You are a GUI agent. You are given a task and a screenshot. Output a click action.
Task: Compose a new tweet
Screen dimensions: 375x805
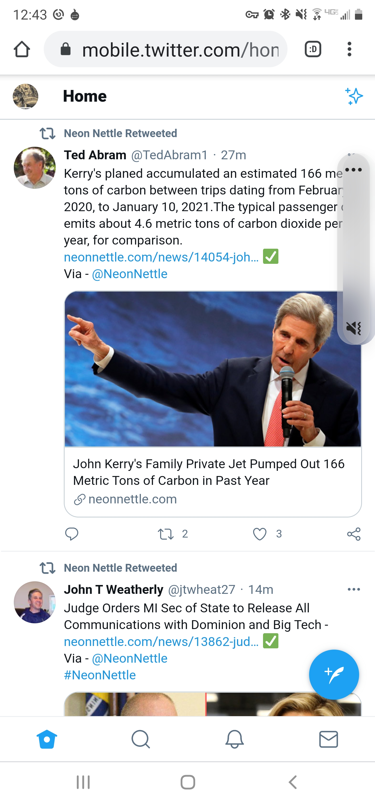334,674
